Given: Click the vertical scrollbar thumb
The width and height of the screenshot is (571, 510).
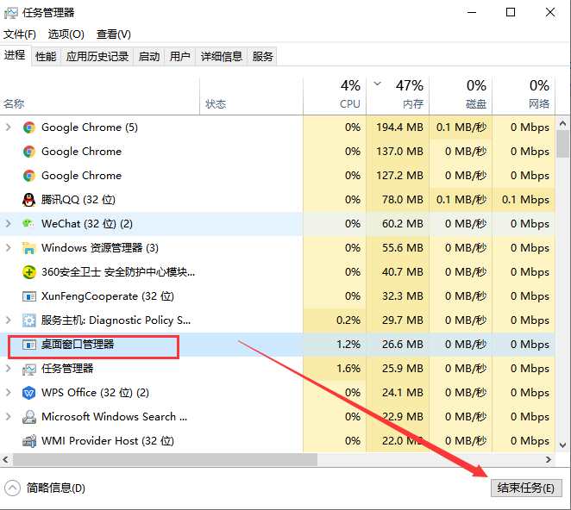Looking at the screenshot, I should coord(563,143).
